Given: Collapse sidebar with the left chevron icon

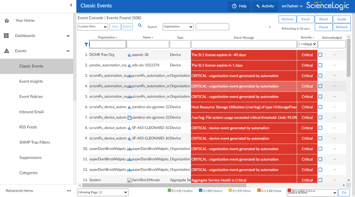Looking at the screenshot, I should (x=71, y=5).
